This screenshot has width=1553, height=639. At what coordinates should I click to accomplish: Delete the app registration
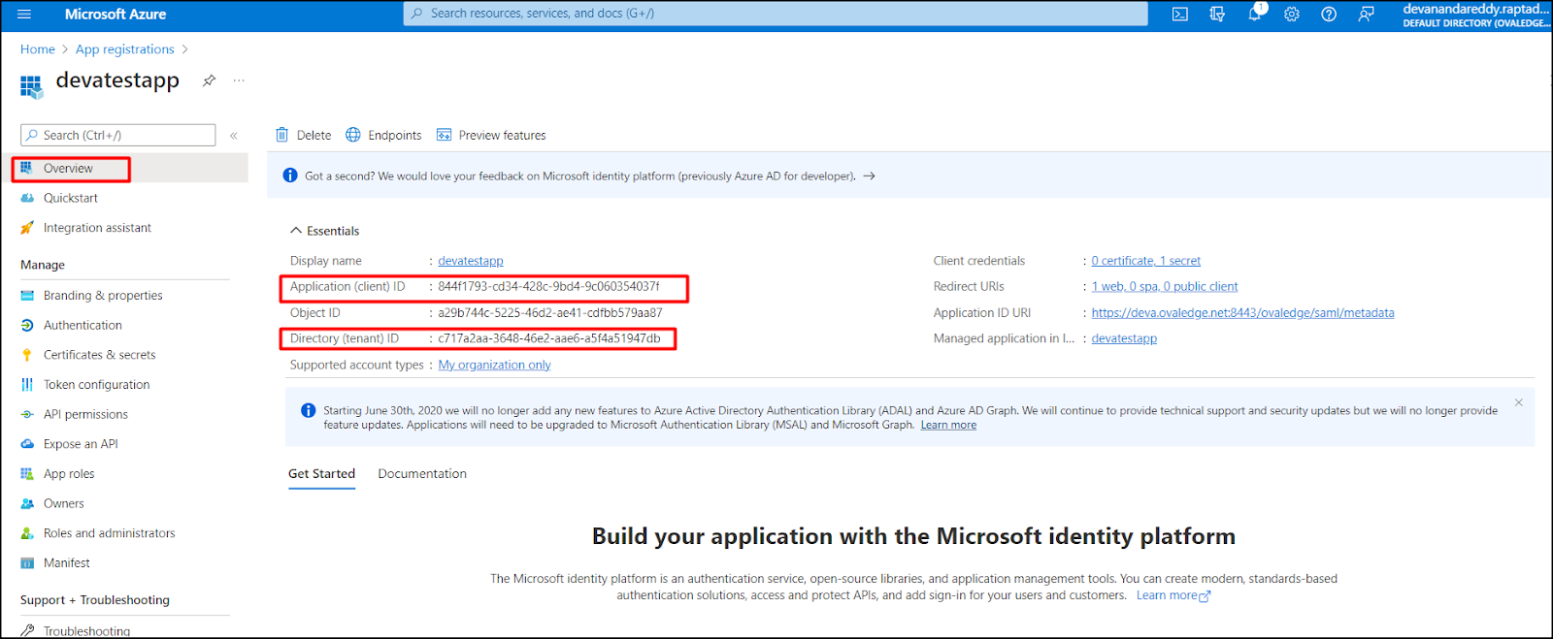(x=303, y=135)
